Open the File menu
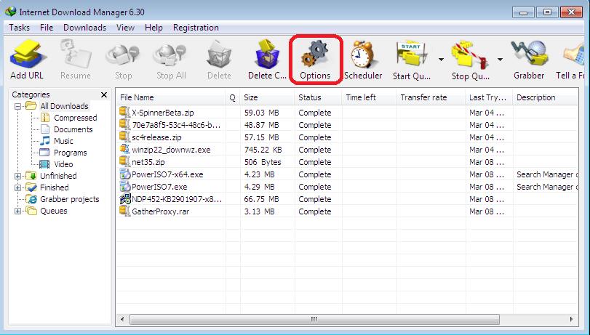The width and height of the screenshot is (590, 335). coord(47,28)
